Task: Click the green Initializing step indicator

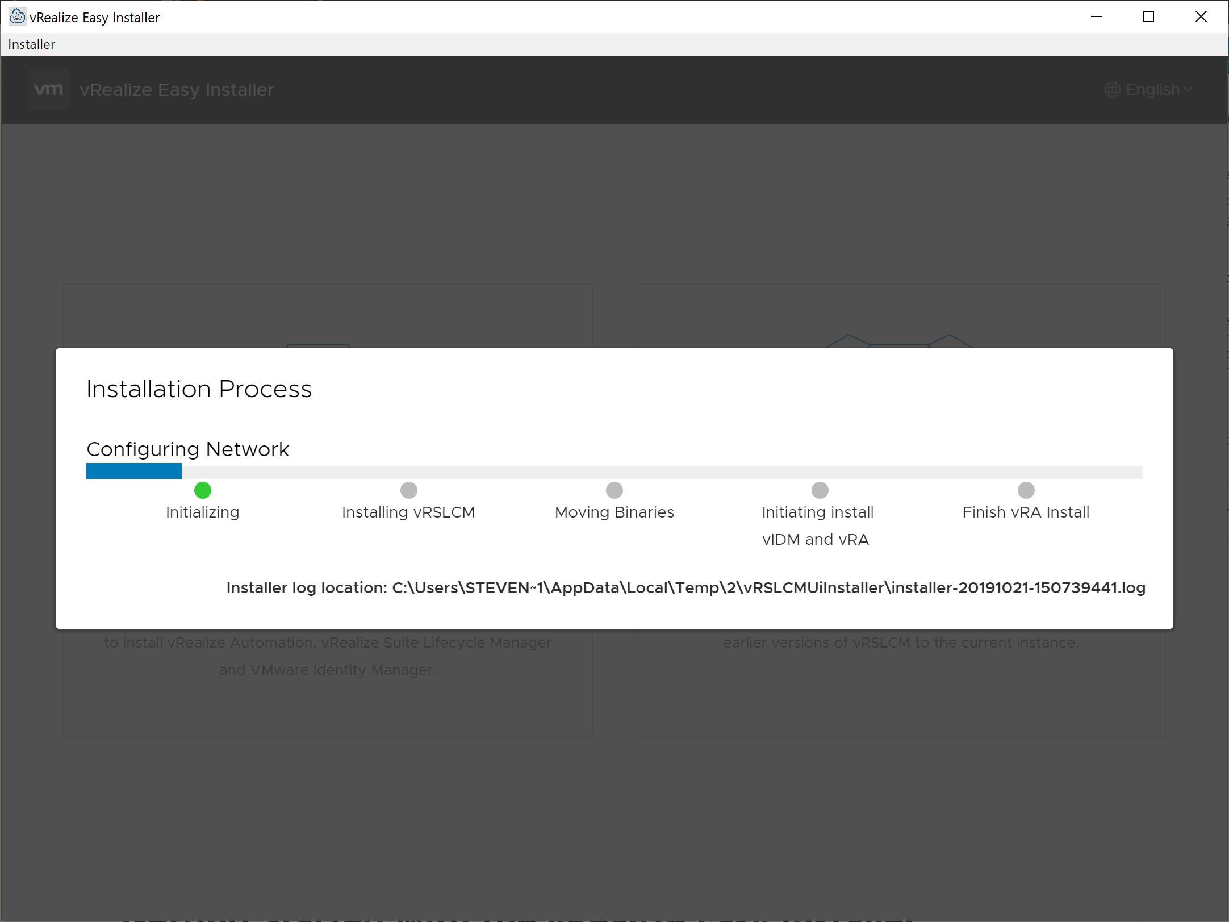Action: pos(203,490)
